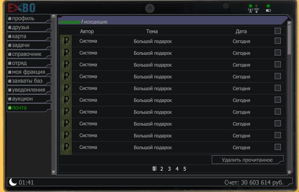This screenshot has height=192, width=299.
Task: Click the Автор column header
Action: pos(87,31)
